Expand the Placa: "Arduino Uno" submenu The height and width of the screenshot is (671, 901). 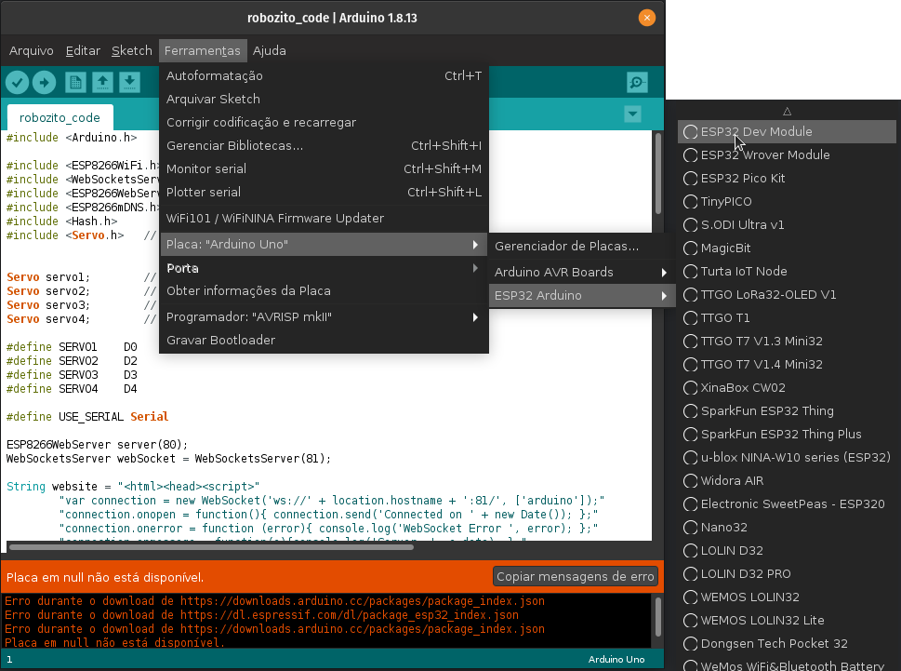324,245
